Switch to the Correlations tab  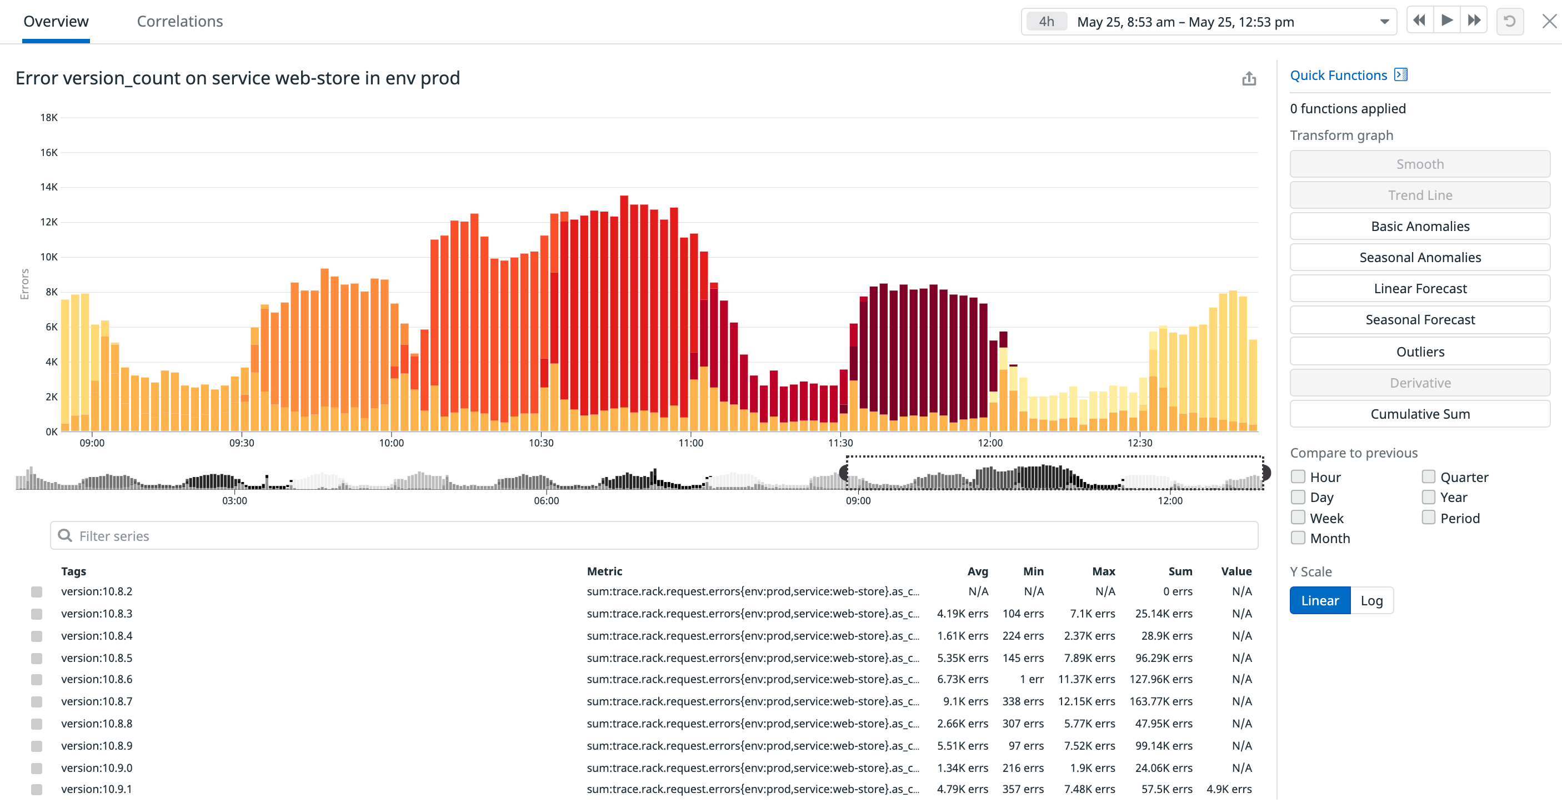click(x=179, y=21)
